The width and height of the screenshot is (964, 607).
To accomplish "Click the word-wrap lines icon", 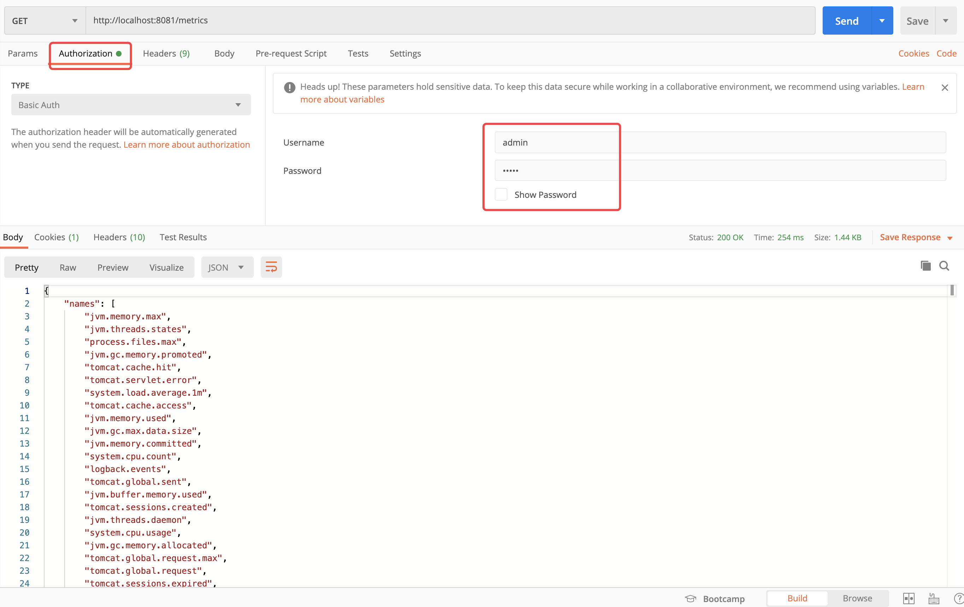I will pyautogui.click(x=271, y=267).
